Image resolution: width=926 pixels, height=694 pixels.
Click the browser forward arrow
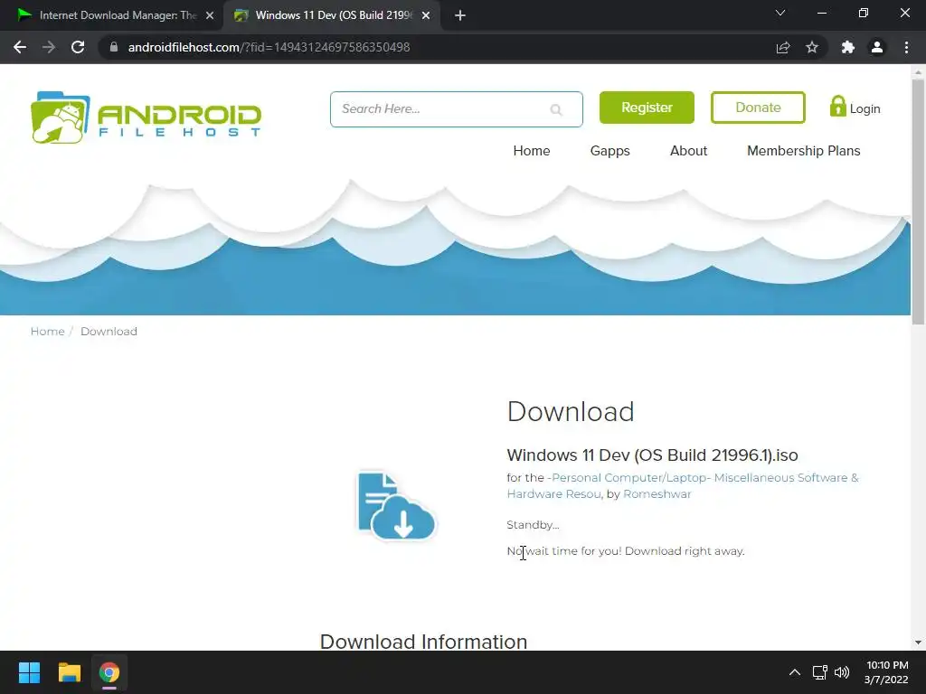coord(49,47)
